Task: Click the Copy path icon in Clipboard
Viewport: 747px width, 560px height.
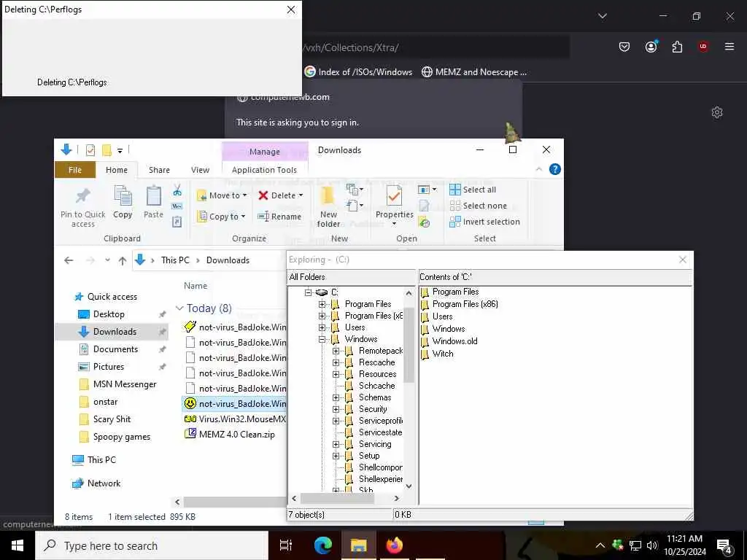Action: click(x=177, y=206)
